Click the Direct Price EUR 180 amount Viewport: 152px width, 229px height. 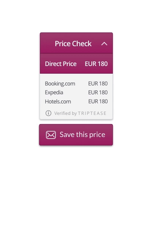point(96,64)
